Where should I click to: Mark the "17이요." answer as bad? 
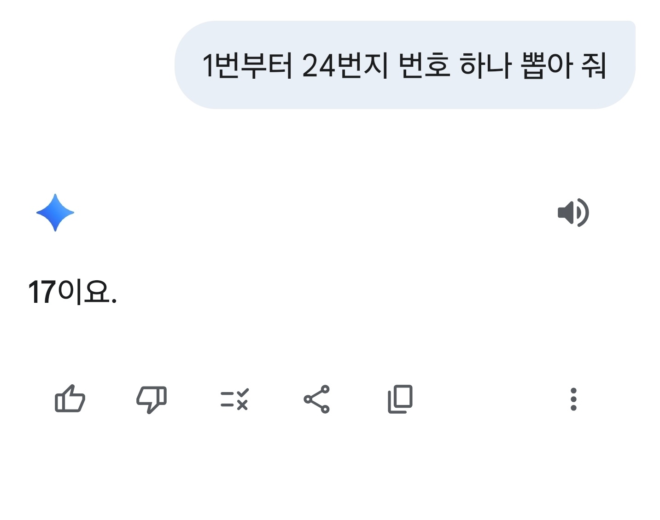click(x=152, y=399)
